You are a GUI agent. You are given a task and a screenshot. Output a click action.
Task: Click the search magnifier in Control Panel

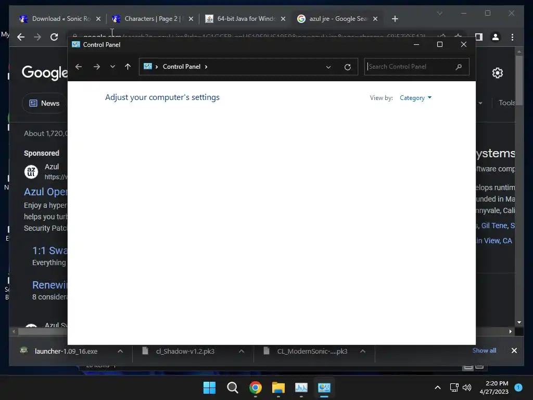[x=459, y=67]
